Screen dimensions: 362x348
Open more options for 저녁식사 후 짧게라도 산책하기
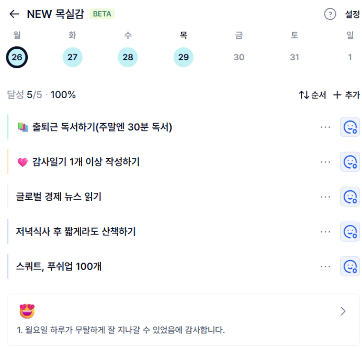coord(325,231)
